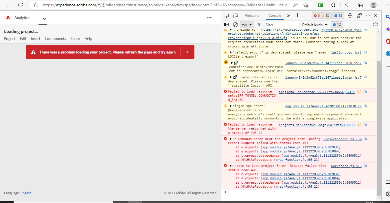Open the Collections icon
This screenshot has height=203, width=390.
360,5
